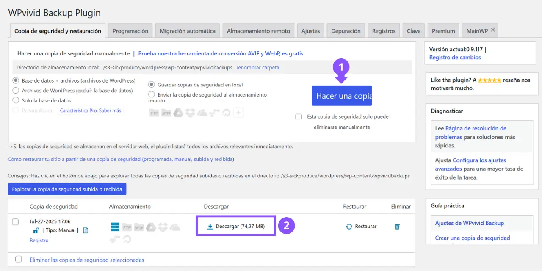Go to the Ajustes tab
The image size is (542, 271).
click(311, 31)
